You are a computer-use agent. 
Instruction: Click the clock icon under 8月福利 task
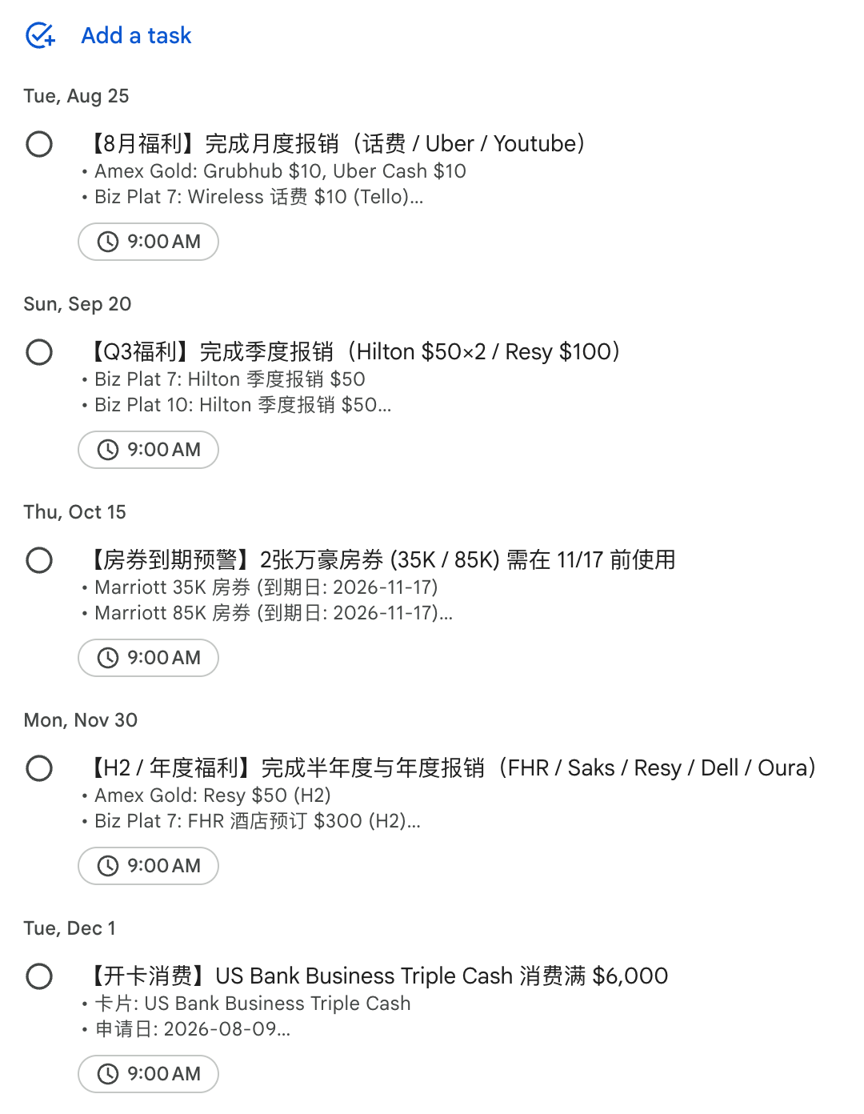(108, 242)
